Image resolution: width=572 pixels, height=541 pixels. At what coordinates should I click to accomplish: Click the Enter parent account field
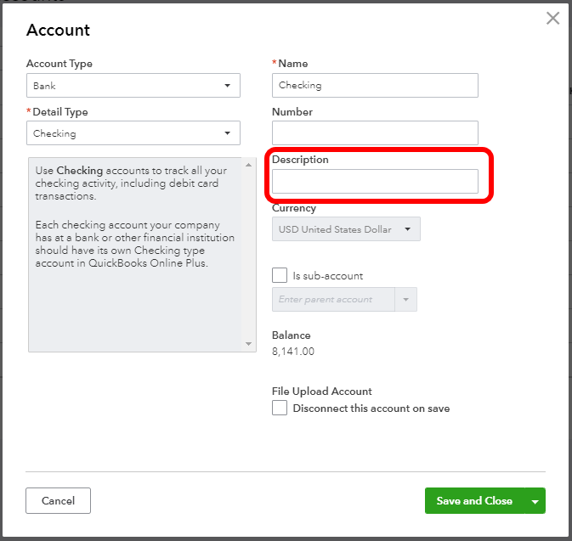click(x=333, y=300)
